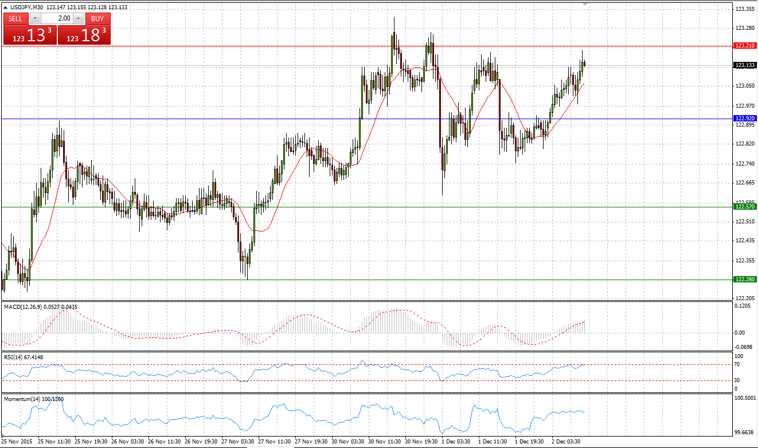Viewport: 758px width, 448px height.
Task: Click the 70 level on RSI scale
Action: pos(739,364)
